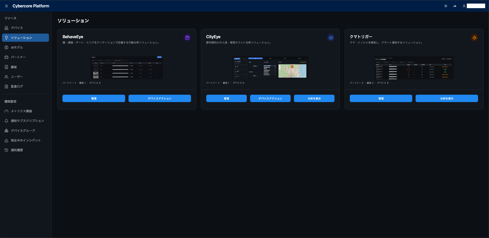
Task: Switch the light/dark theme sun icon
Action: pos(446,6)
